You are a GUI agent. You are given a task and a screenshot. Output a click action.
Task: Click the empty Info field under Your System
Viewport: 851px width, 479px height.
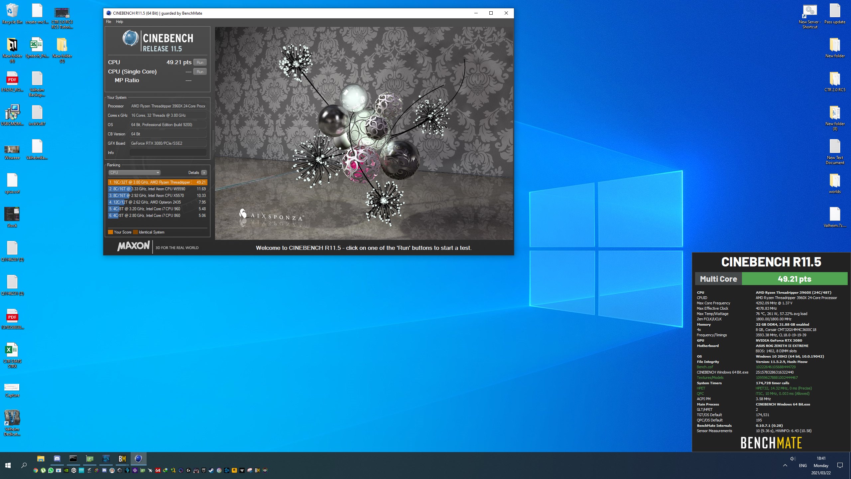coord(168,153)
